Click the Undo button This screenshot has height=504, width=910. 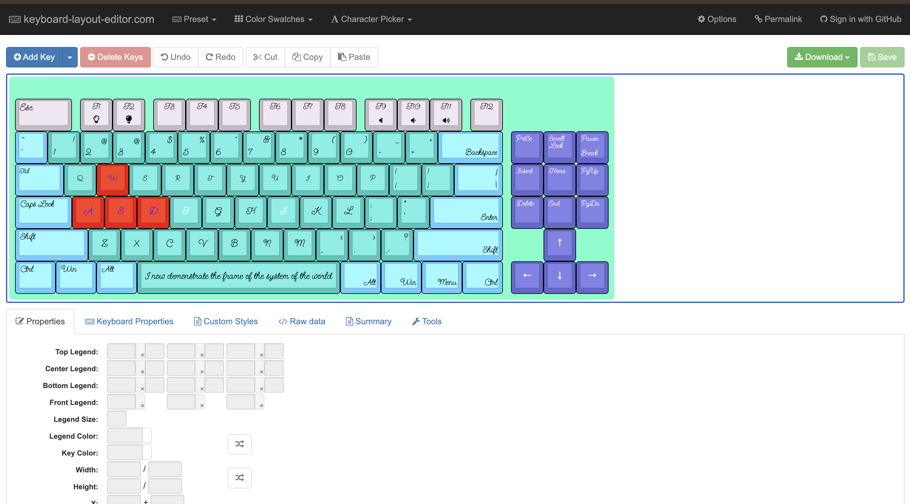(176, 57)
